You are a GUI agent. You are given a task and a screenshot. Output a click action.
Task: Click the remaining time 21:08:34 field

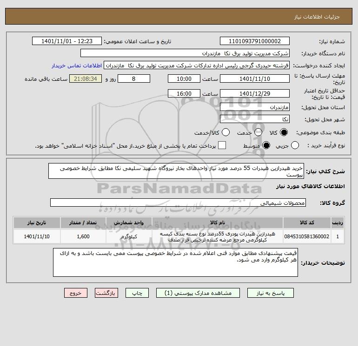[x=86, y=78]
